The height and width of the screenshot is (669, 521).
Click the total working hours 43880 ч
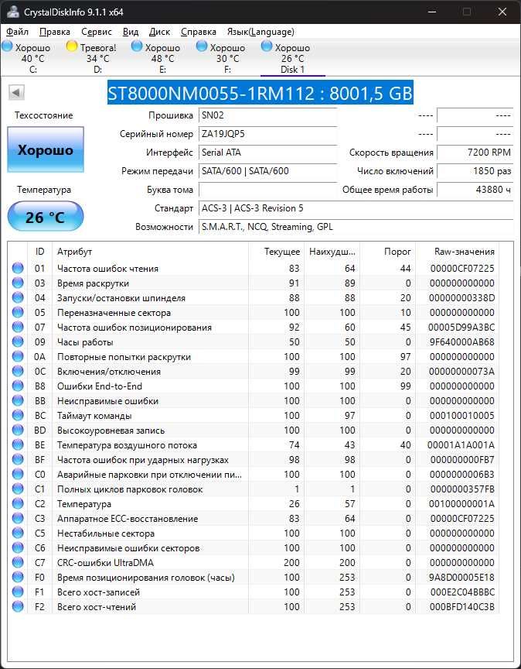(475, 190)
